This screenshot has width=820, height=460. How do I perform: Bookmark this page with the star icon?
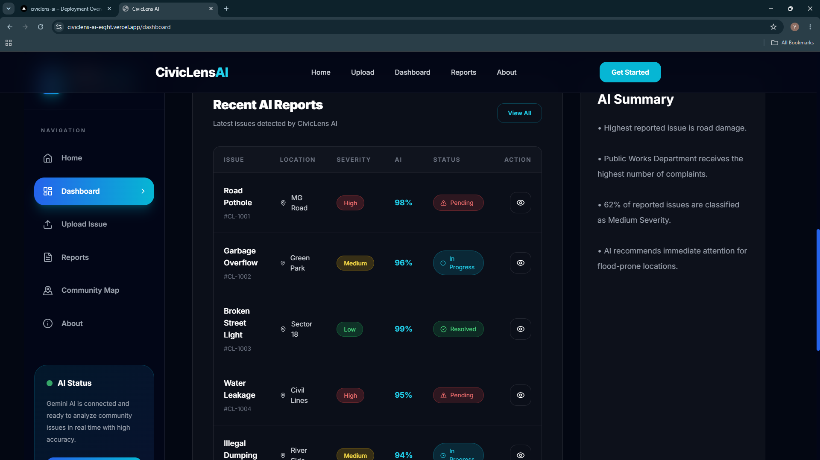pyautogui.click(x=773, y=27)
